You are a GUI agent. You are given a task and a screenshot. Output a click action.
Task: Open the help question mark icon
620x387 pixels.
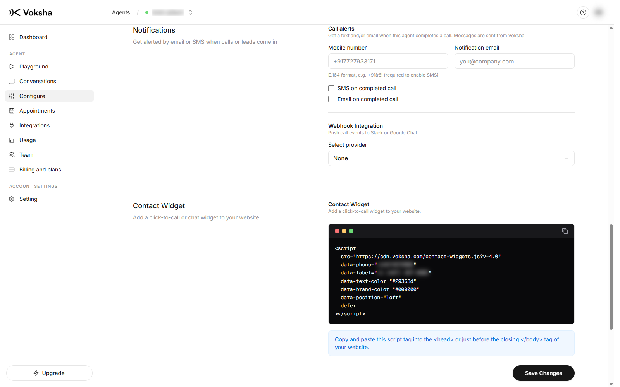coord(583,12)
